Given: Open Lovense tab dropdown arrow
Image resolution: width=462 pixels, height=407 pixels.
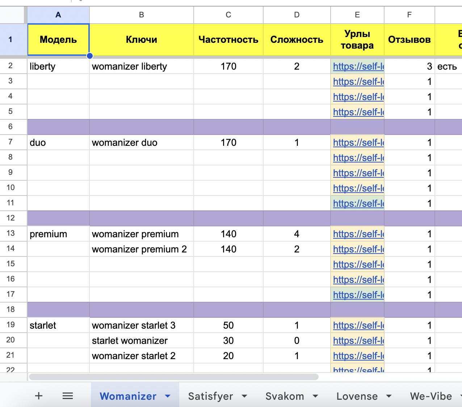Looking at the screenshot, I should (x=389, y=396).
